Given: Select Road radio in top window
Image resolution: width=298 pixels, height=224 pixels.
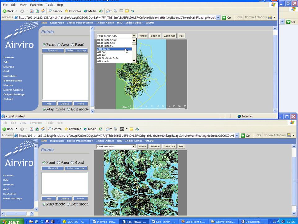Looking at the screenshot, I should (72, 44).
